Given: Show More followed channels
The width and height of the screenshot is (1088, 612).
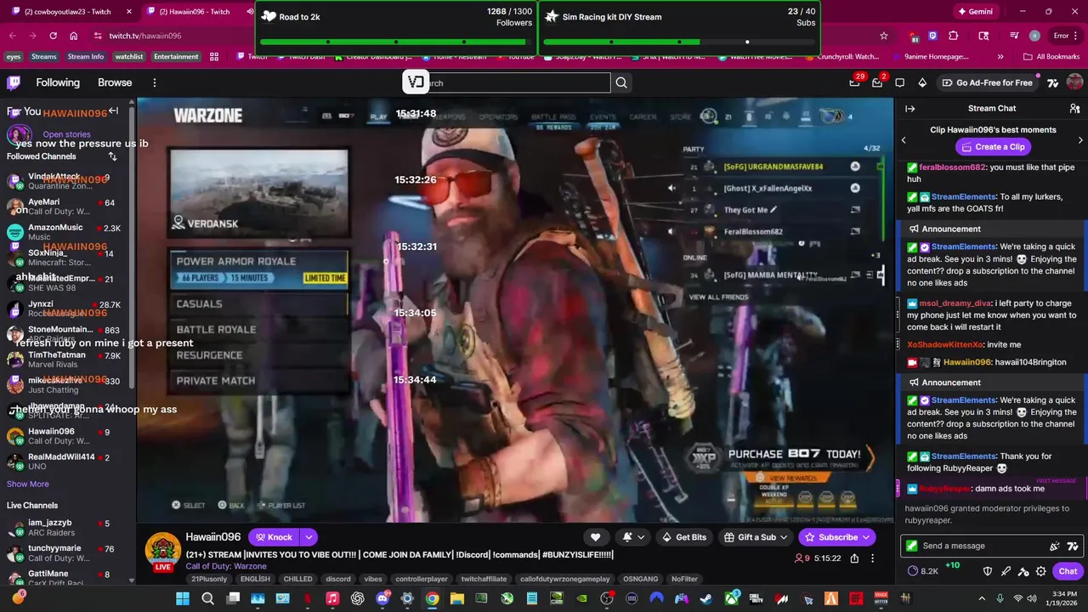Looking at the screenshot, I should tap(28, 484).
